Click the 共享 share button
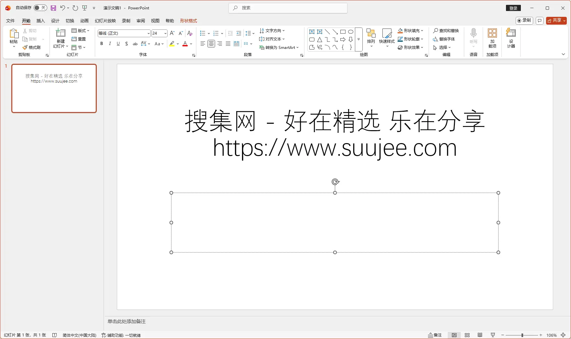Screen dimensions: 571x339 coord(556,20)
